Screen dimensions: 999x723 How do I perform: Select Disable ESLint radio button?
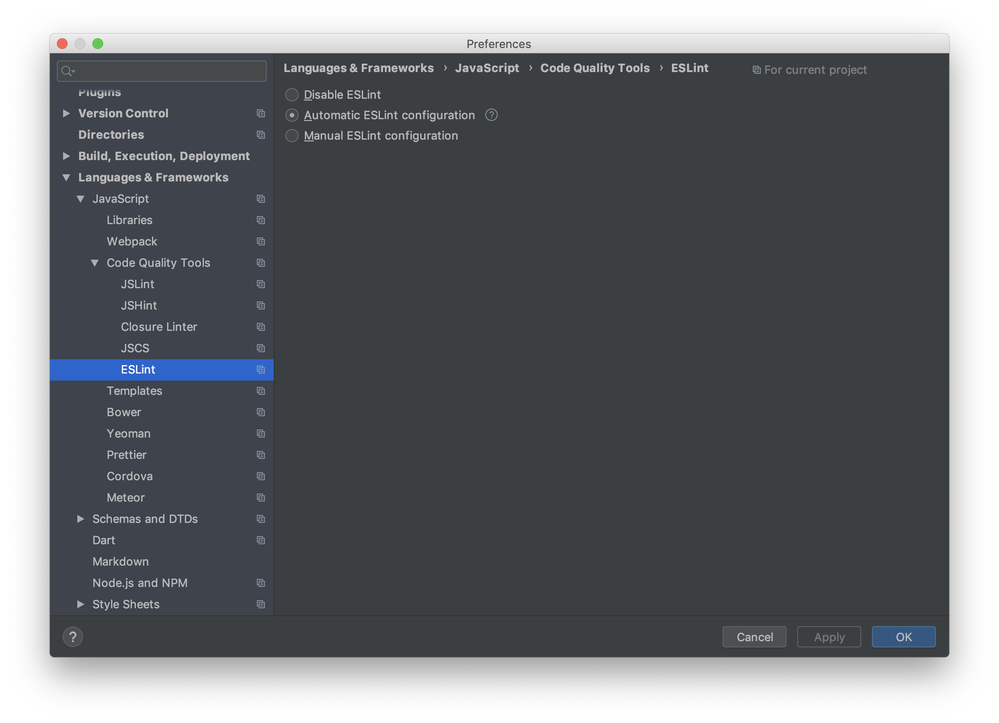pyautogui.click(x=292, y=95)
